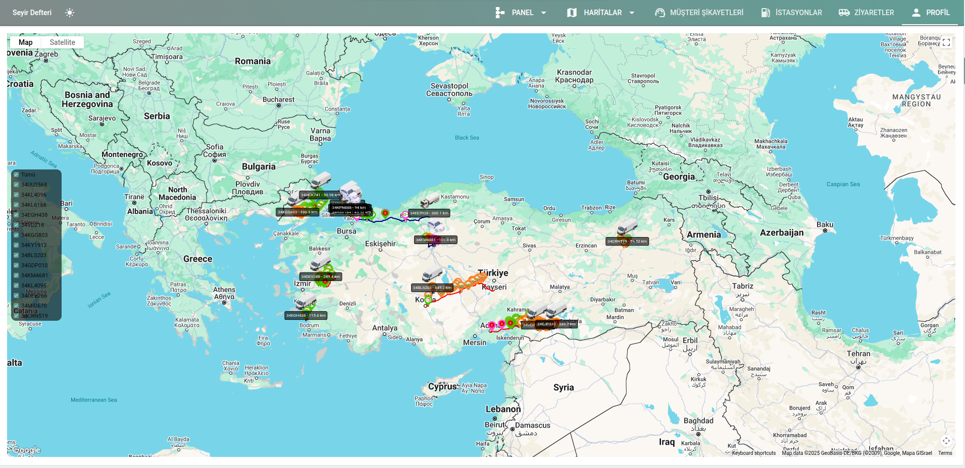Open the HARİTALAR dropdown menu

[x=632, y=13]
